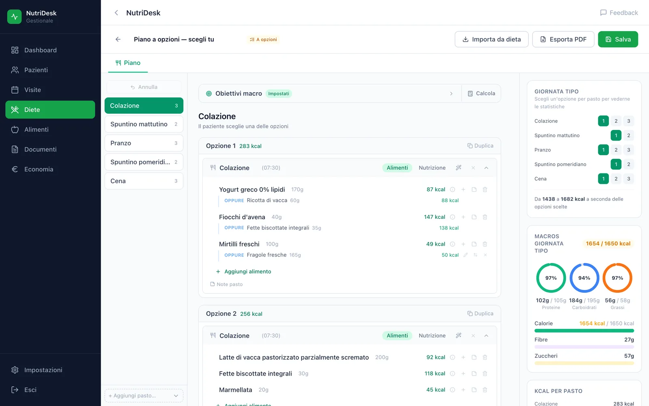This screenshot has height=406, width=649.
Task: Select the Piano tab
Action: (x=128, y=63)
